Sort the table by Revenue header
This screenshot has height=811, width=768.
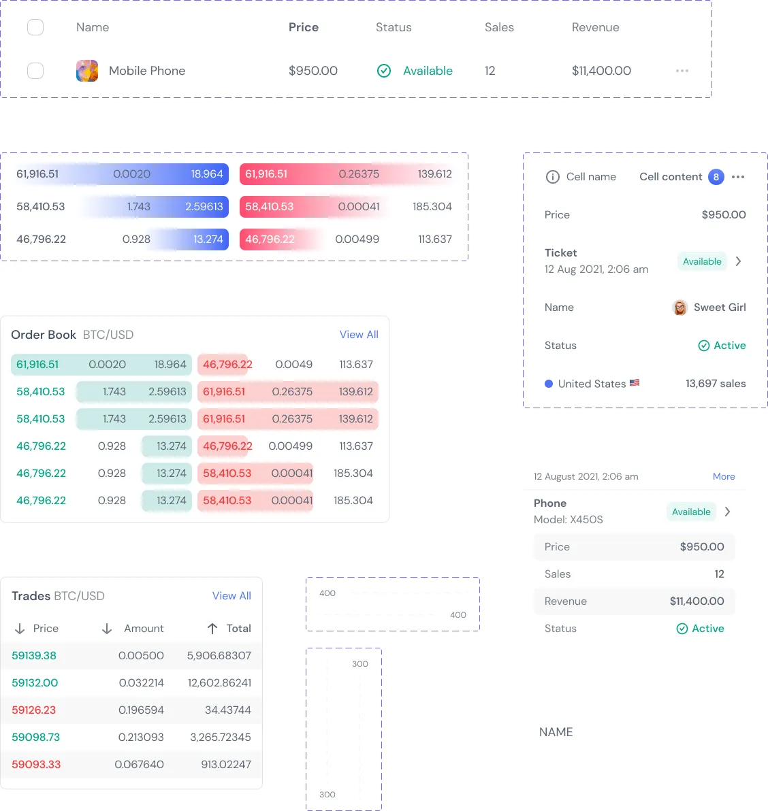[x=595, y=27]
